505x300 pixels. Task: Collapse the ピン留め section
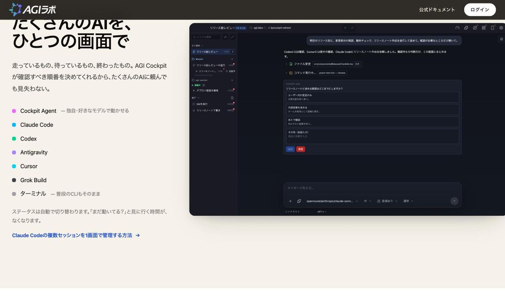(197, 45)
